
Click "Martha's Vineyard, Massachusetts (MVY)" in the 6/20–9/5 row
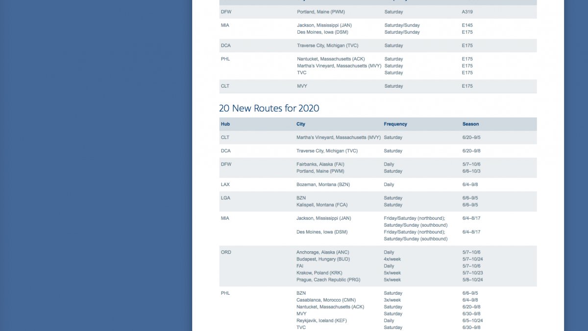coord(339,138)
